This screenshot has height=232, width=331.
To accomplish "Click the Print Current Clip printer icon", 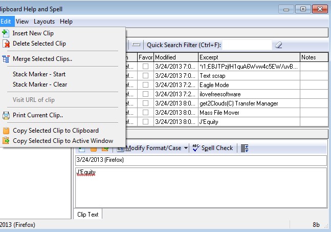I will coord(6,115).
